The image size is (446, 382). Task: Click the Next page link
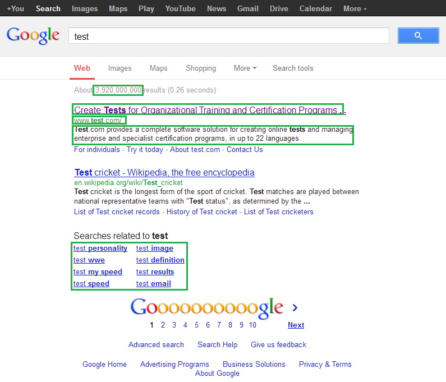(296, 325)
